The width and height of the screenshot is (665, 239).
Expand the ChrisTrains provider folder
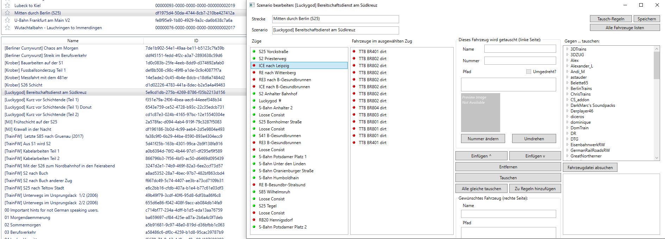pyautogui.click(x=567, y=94)
